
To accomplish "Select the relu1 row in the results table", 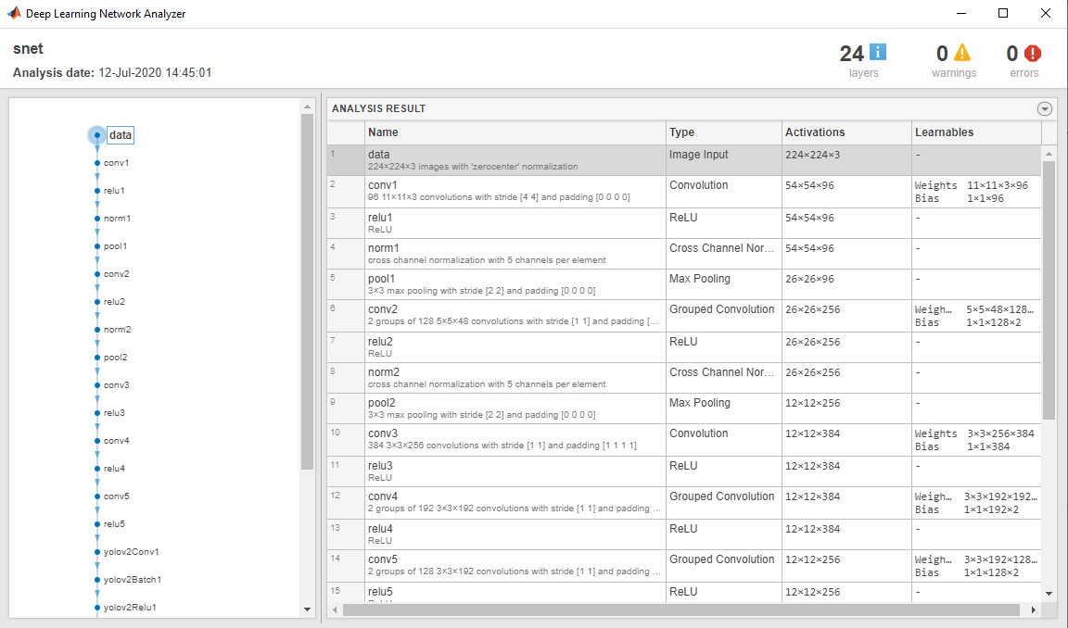I will tap(684, 223).
